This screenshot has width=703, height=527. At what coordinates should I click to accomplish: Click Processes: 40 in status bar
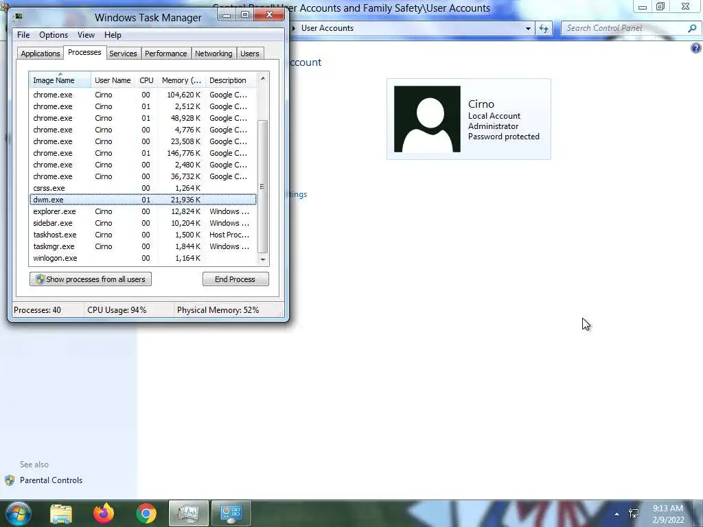(37, 310)
